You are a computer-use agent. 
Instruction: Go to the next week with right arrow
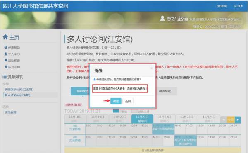pyautogui.click(x=238, y=120)
